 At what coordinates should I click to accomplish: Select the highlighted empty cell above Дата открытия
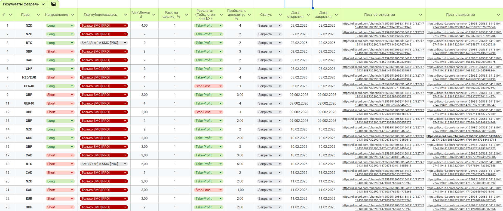pyautogui.click(x=299, y=4)
